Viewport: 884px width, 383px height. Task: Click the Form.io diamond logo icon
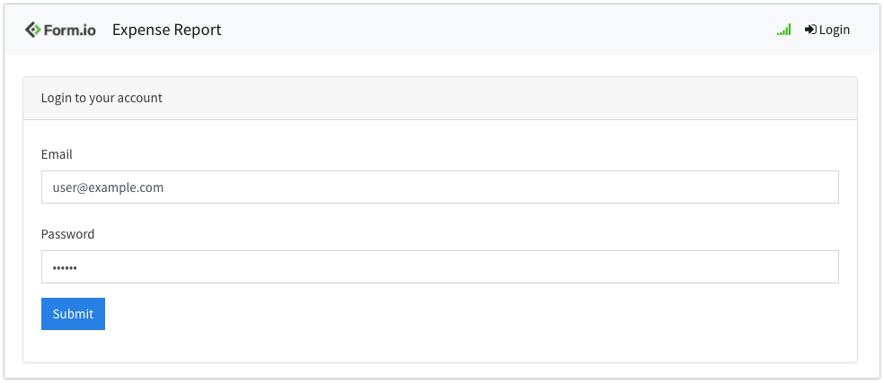(x=32, y=30)
